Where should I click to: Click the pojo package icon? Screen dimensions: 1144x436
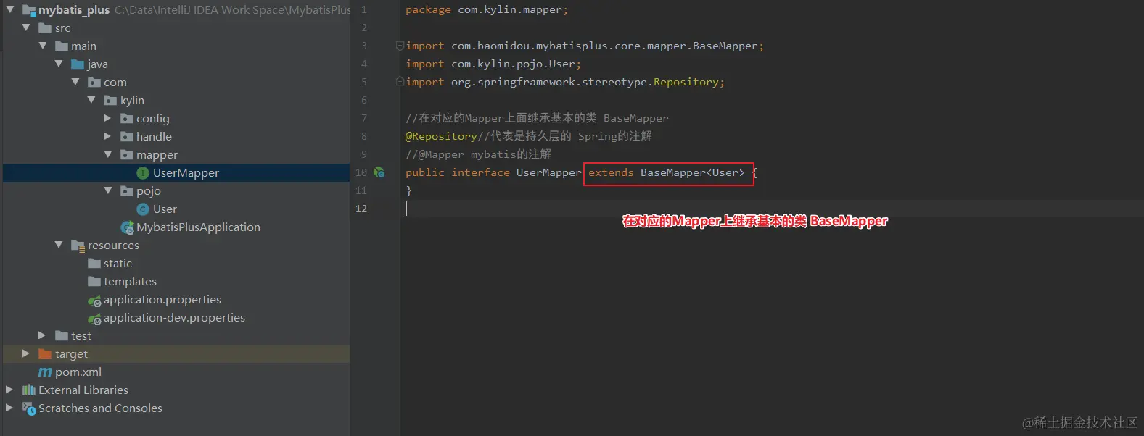127,190
